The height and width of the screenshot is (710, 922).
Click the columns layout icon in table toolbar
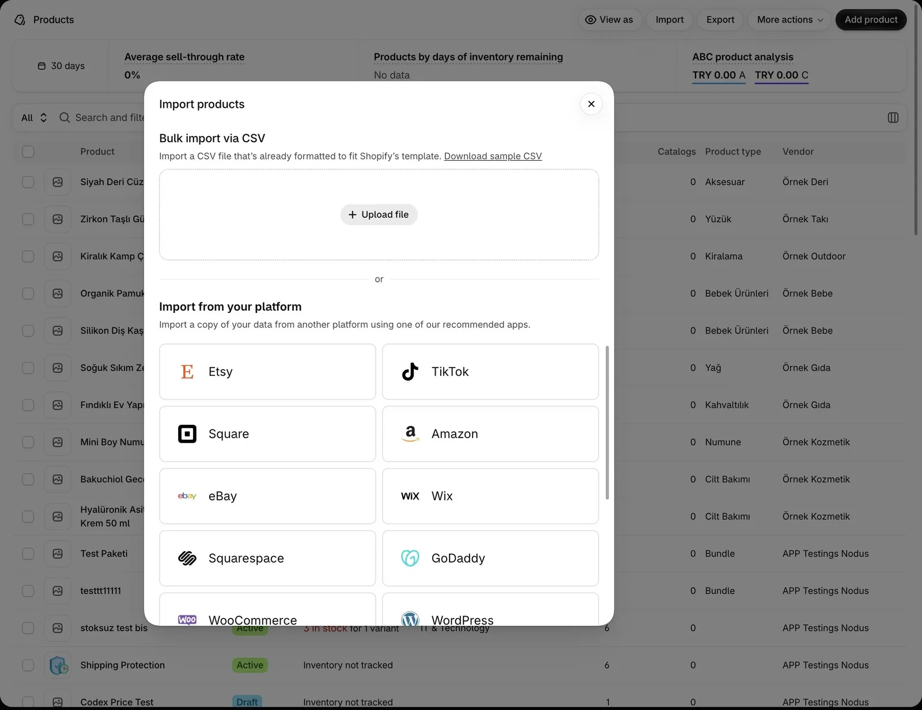click(x=893, y=118)
